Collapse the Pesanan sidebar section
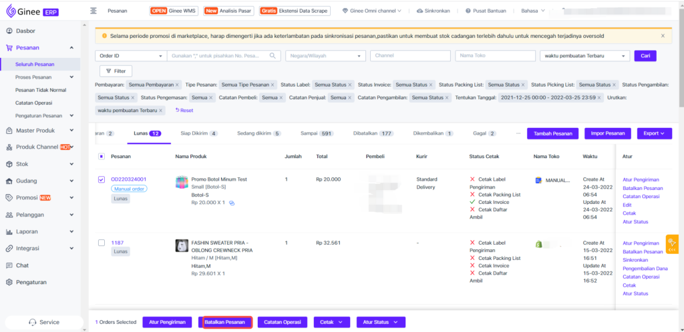This screenshot has width=684, height=332. pyautogui.click(x=71, y=48)
